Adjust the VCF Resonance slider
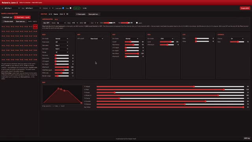 (x=132, y=45)
